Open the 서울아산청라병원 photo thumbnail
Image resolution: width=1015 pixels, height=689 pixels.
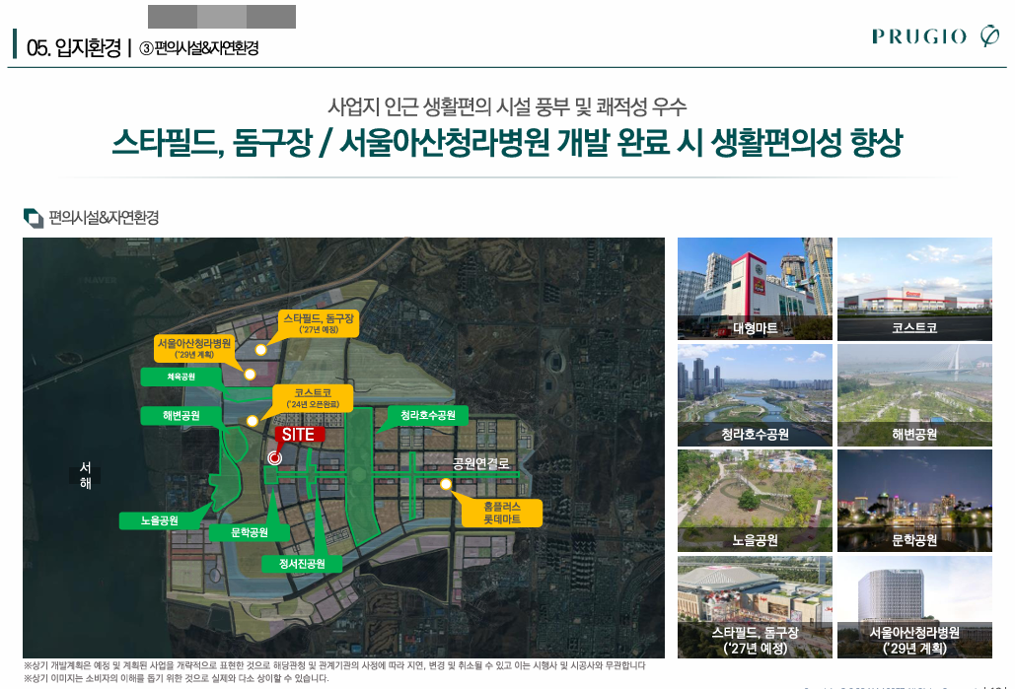point(914,607)
